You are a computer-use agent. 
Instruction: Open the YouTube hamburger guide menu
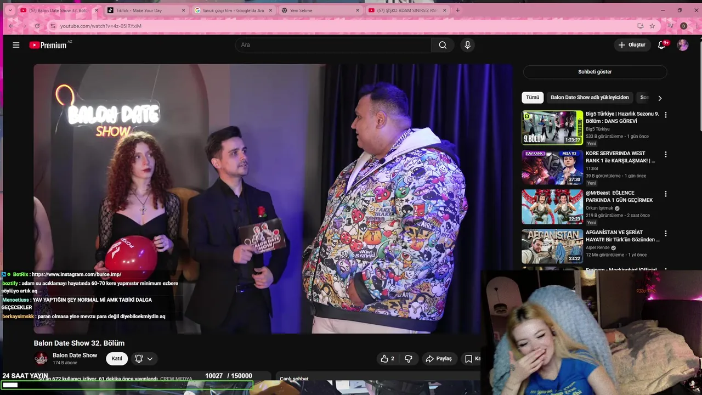point(16,45)
